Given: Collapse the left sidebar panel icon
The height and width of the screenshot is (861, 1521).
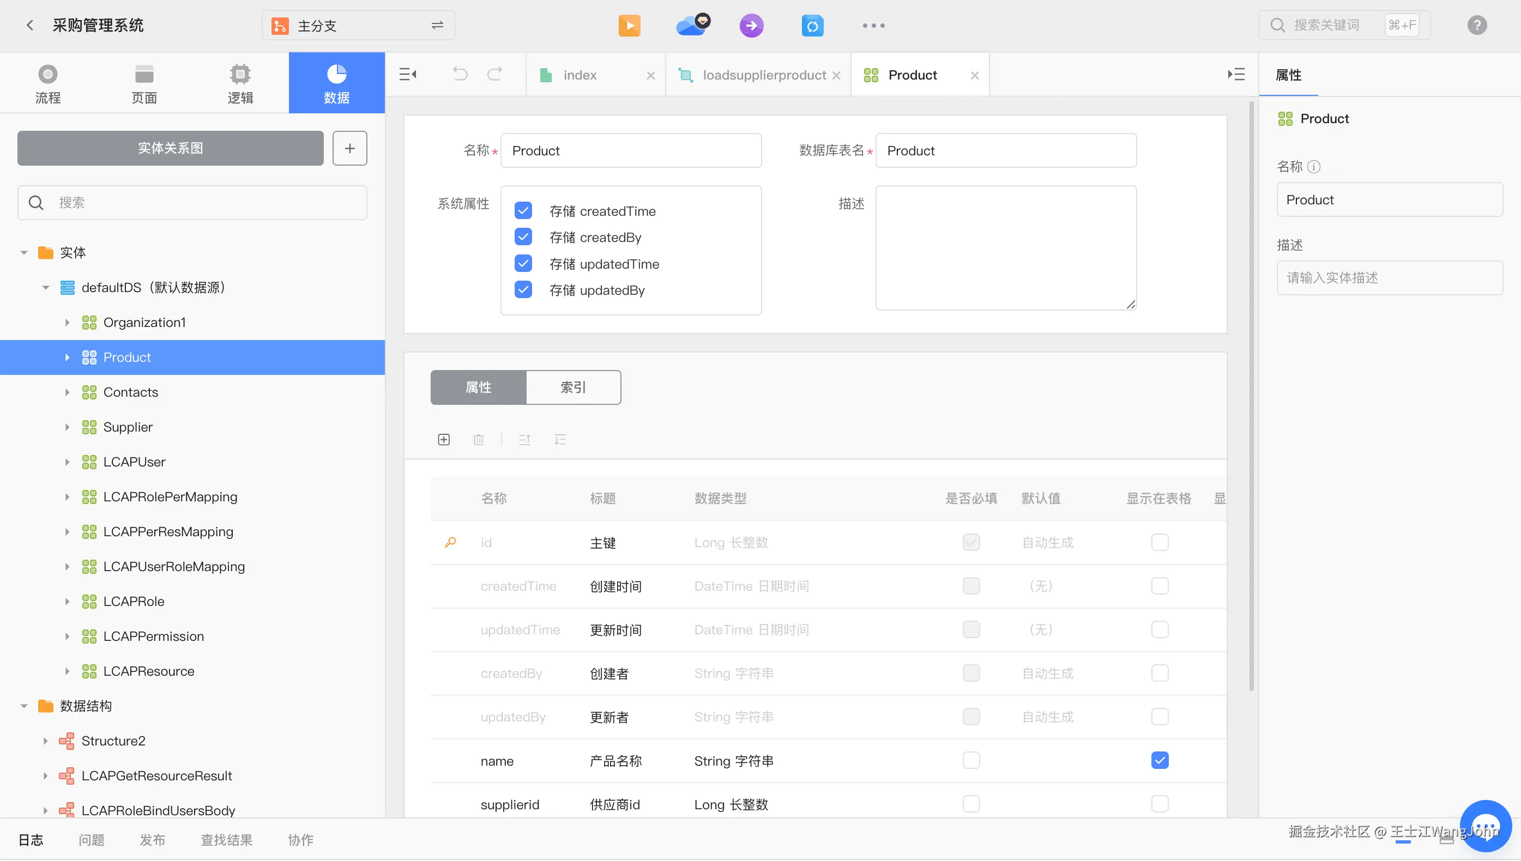Looking at the screenshot, I should 408,75.
